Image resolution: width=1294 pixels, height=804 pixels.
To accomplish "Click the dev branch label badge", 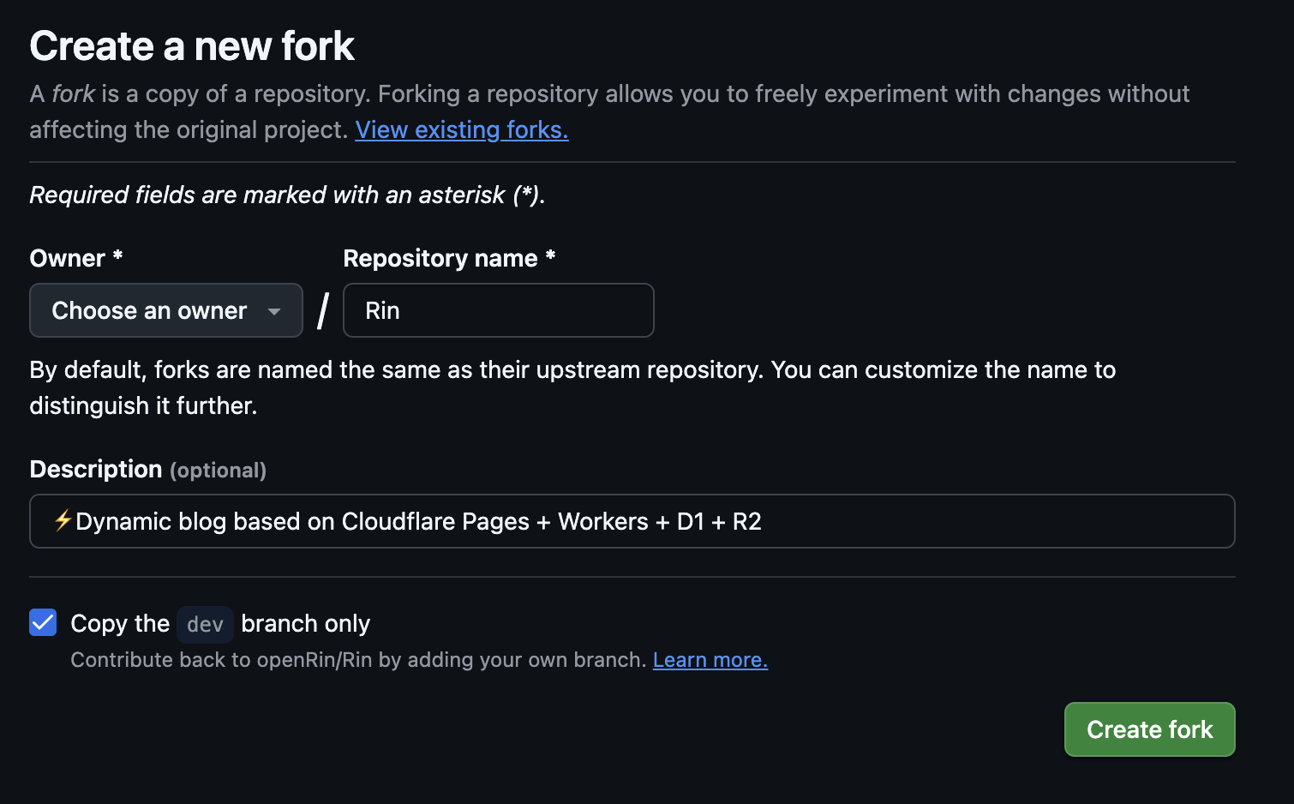I will 206,624.
